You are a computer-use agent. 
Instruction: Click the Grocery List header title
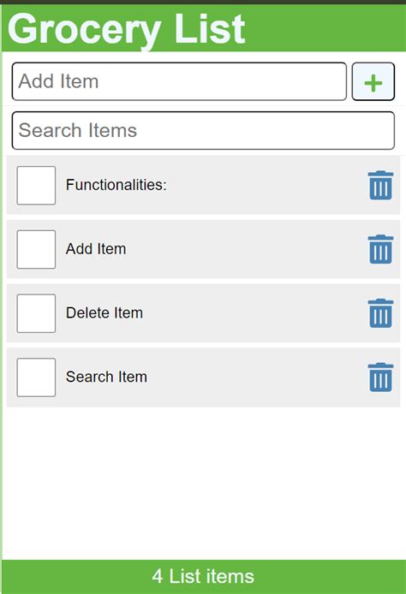click(126, 29)
